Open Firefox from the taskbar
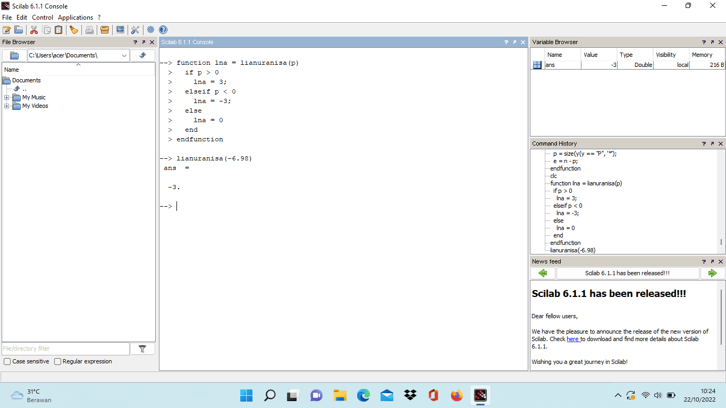 [457, 395]
